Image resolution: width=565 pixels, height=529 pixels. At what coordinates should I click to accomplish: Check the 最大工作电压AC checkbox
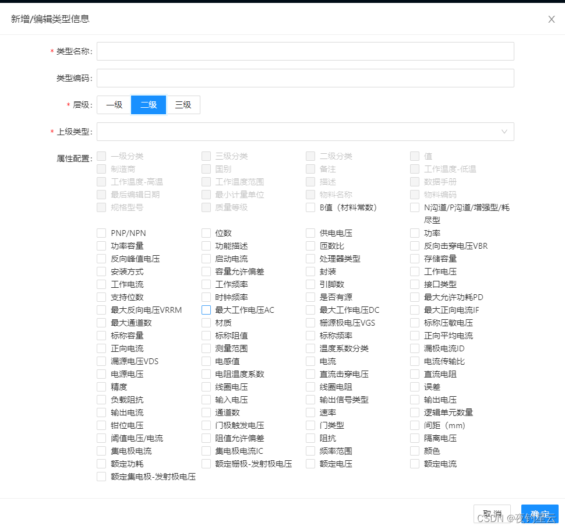coord(206,310)
